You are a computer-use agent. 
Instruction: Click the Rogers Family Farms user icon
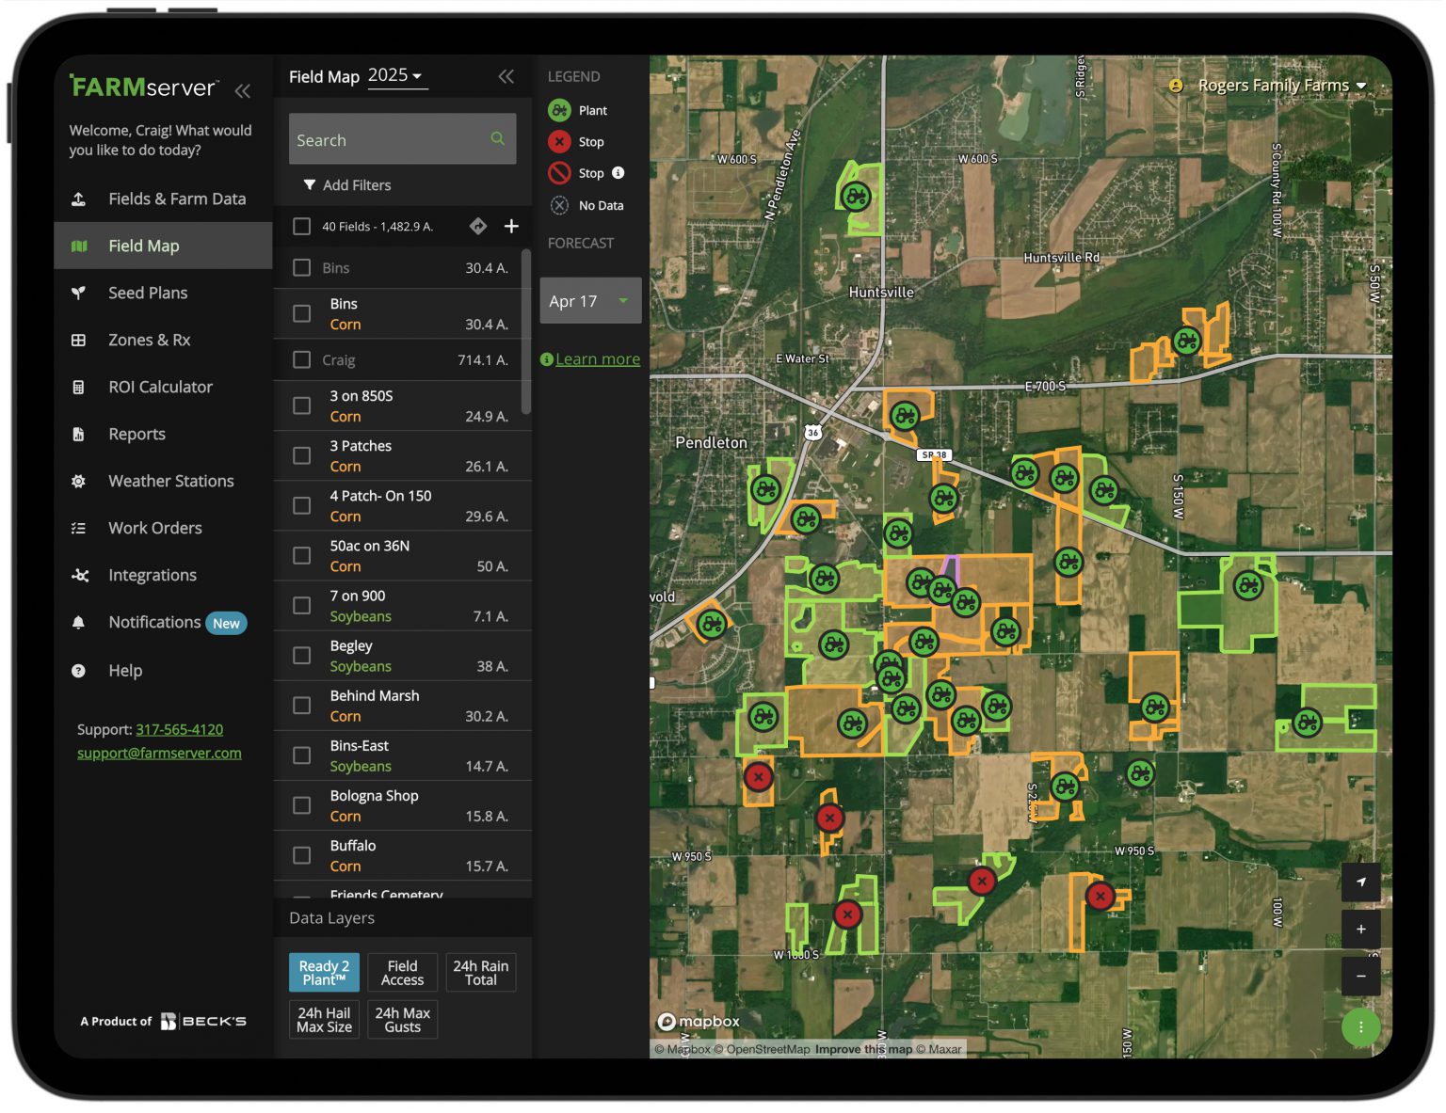point(1176,85)
